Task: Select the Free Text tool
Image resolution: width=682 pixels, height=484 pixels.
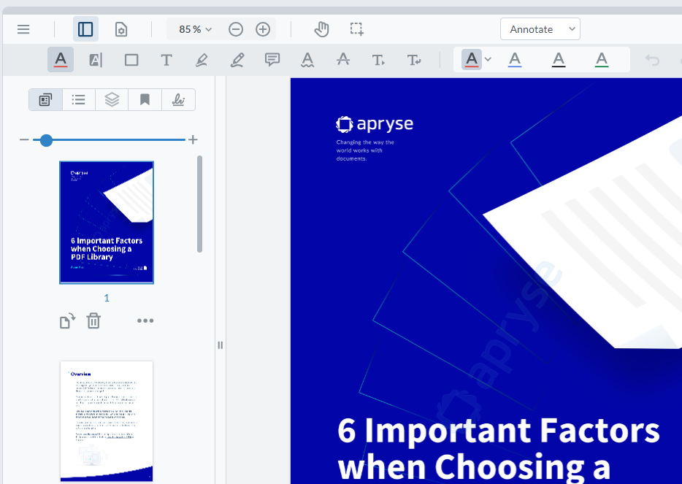Action: [166, 60]
